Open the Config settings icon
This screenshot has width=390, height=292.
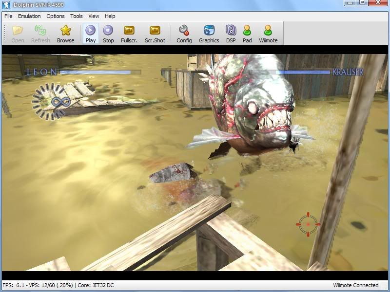[184, 34]
